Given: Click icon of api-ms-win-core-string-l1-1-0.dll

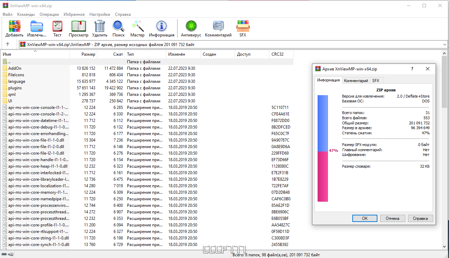Looking at the screenshot, I should coord(5,238).
